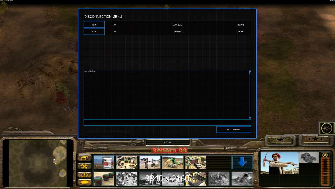This screenshot has width=335, height=189.
Task: Click the chat log scroll-down arrow
Action: click(x=250, y=118)
